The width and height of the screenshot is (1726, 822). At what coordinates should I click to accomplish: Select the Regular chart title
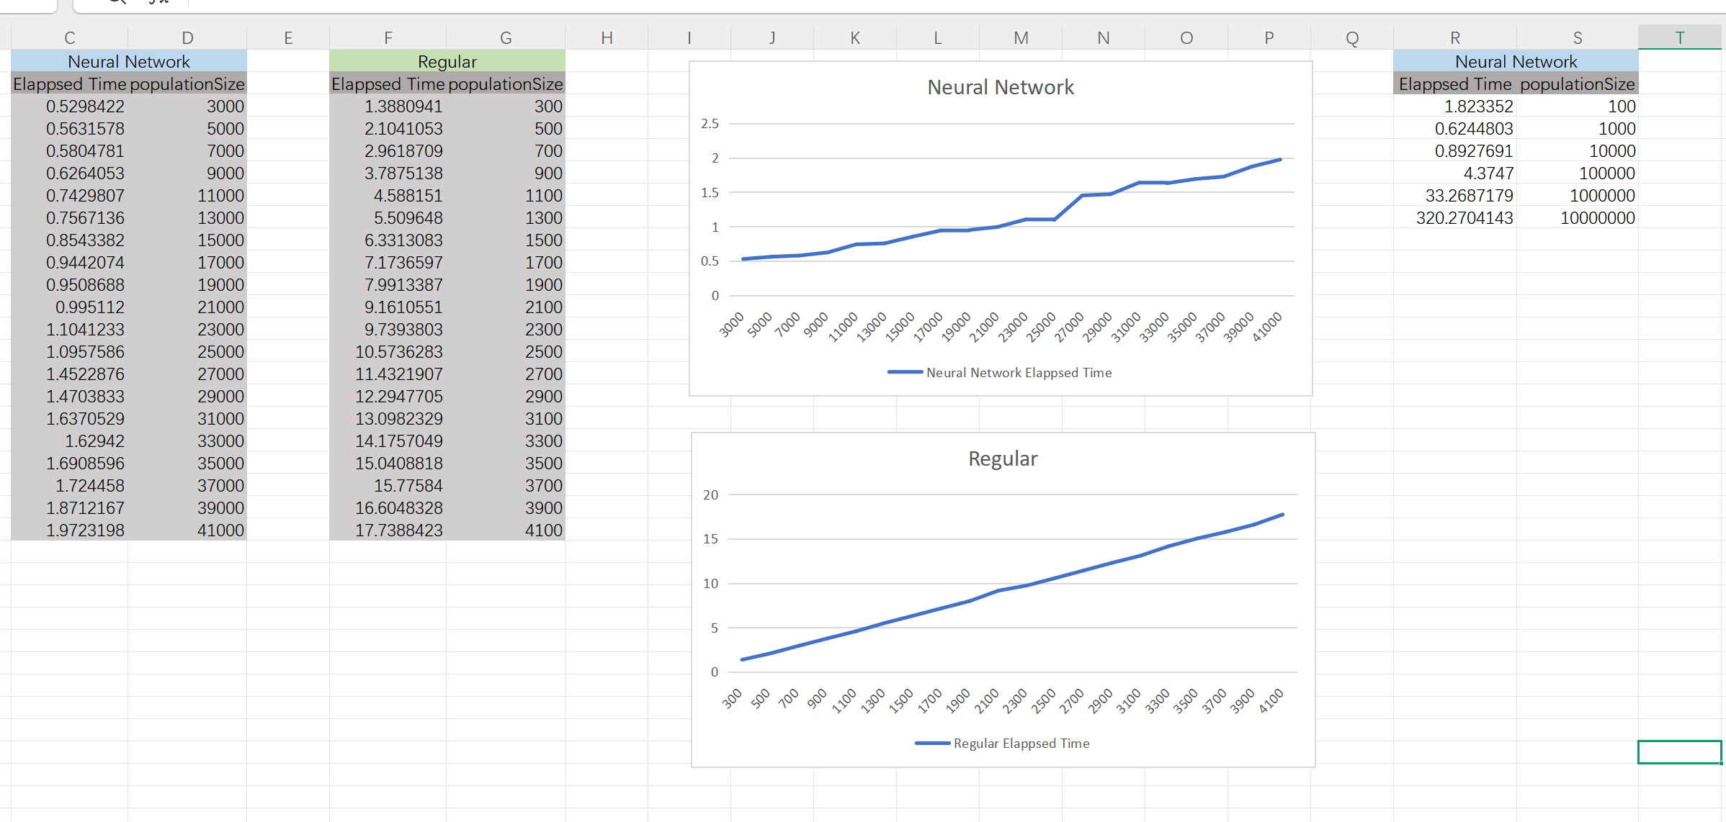point(1002,459)
